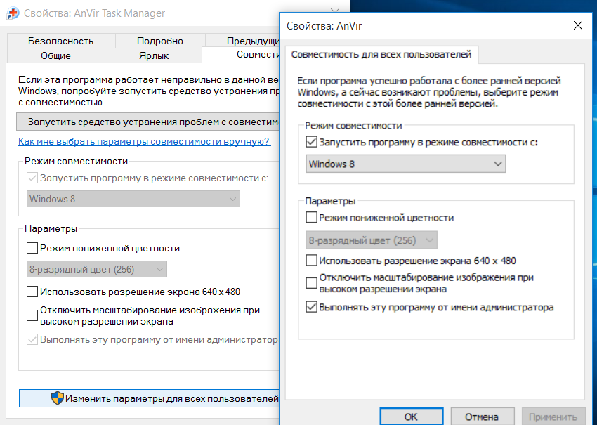
Task: Click the Отмена button
Action: click(482, 417)
